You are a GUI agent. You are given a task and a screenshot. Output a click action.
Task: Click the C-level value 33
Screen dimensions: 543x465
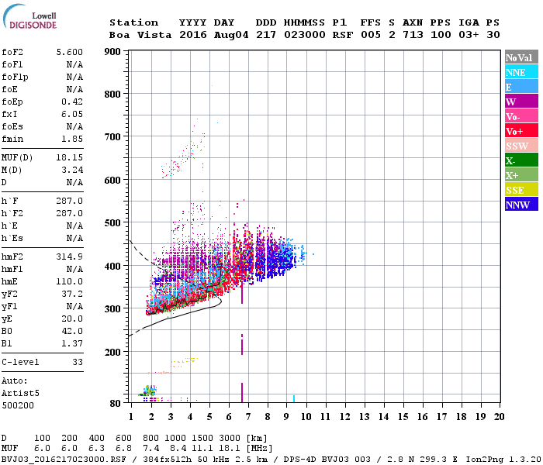[78, 362]
